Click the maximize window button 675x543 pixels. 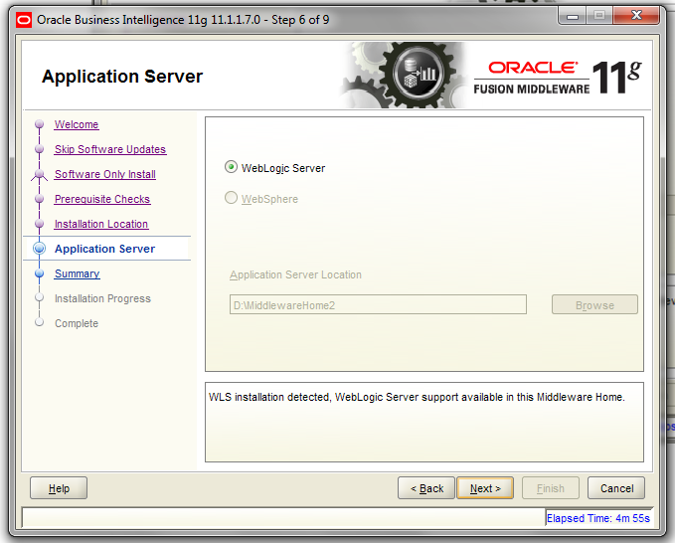(x=599, y=16)
